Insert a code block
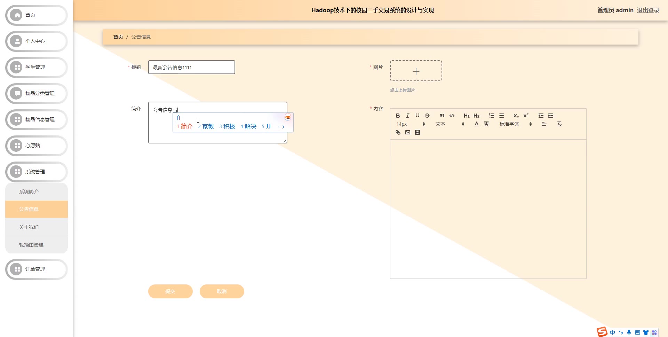Viewport: 668px width, 337px height. [x=452, y=116]
